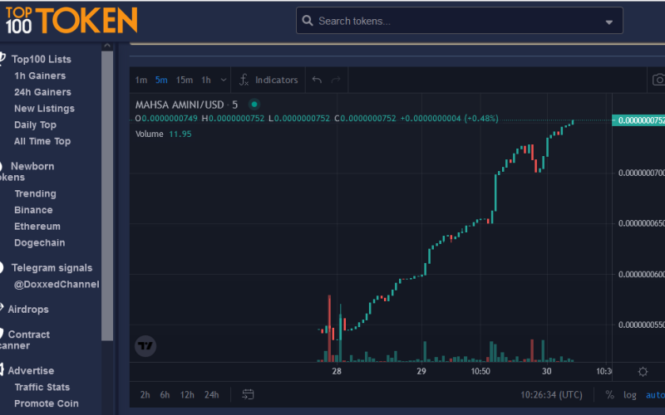Viewport: 665px width, 415px height.
Task: Toggle percent scale on chart
Action: coord(609,394)
